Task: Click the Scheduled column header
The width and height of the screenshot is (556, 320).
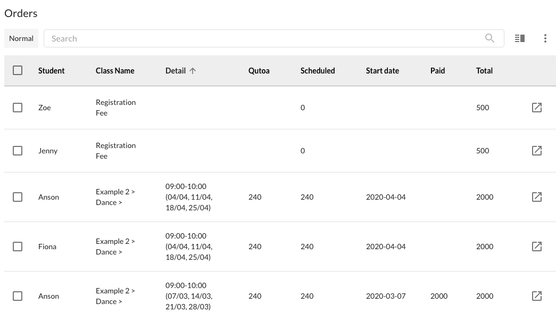Action: (318, 71)
